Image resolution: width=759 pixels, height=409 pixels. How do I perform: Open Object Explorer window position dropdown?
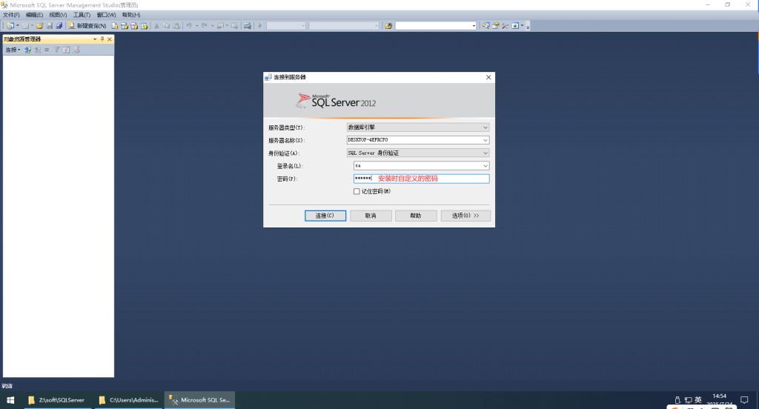[x=95, y=39]
